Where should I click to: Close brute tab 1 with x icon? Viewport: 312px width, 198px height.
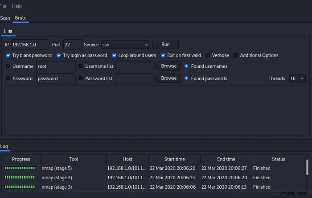10,31
